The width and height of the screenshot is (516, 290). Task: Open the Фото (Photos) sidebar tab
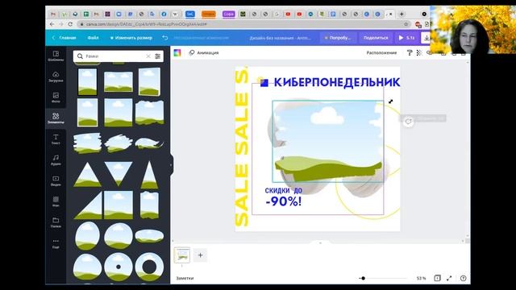point(56,97)
